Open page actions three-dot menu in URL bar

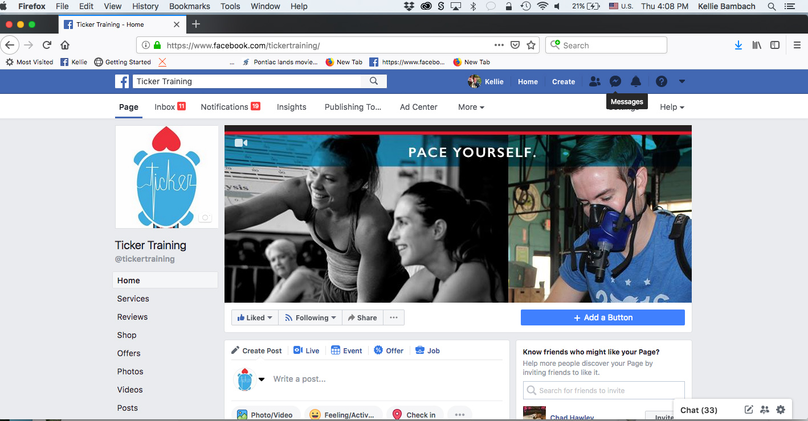[x=499, y=45]
